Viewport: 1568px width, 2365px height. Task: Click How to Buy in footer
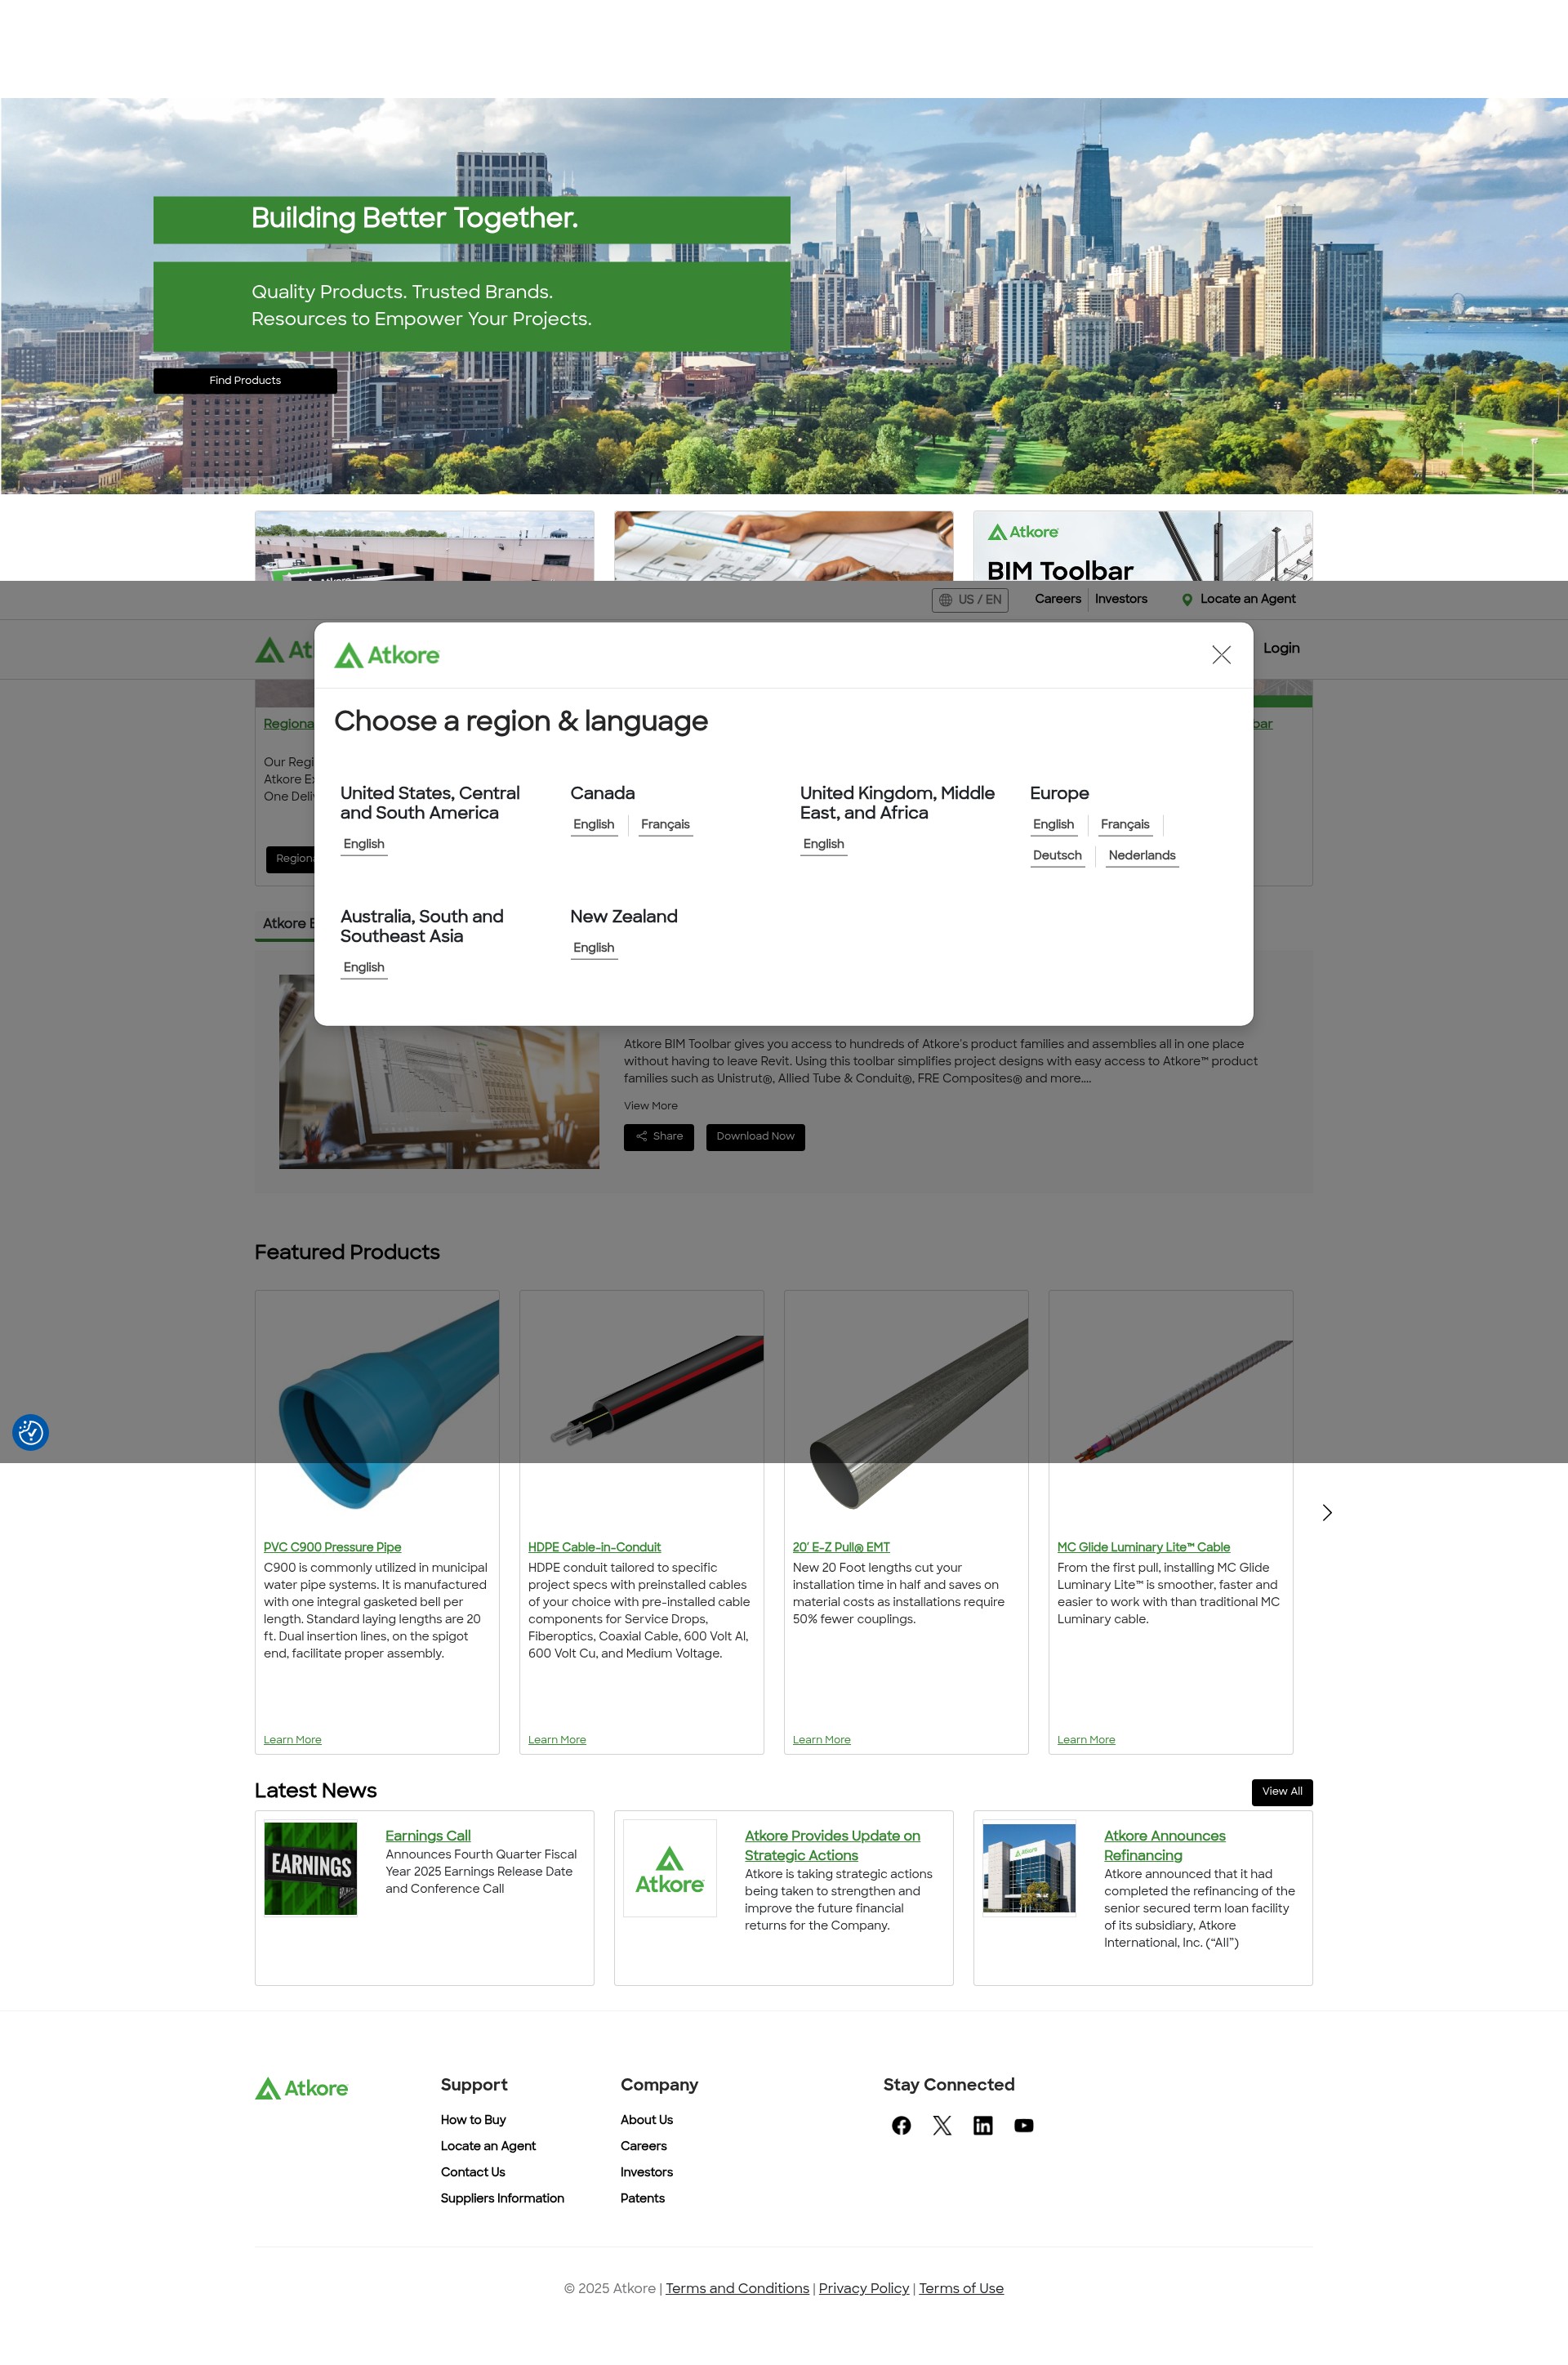[473, 2120]
